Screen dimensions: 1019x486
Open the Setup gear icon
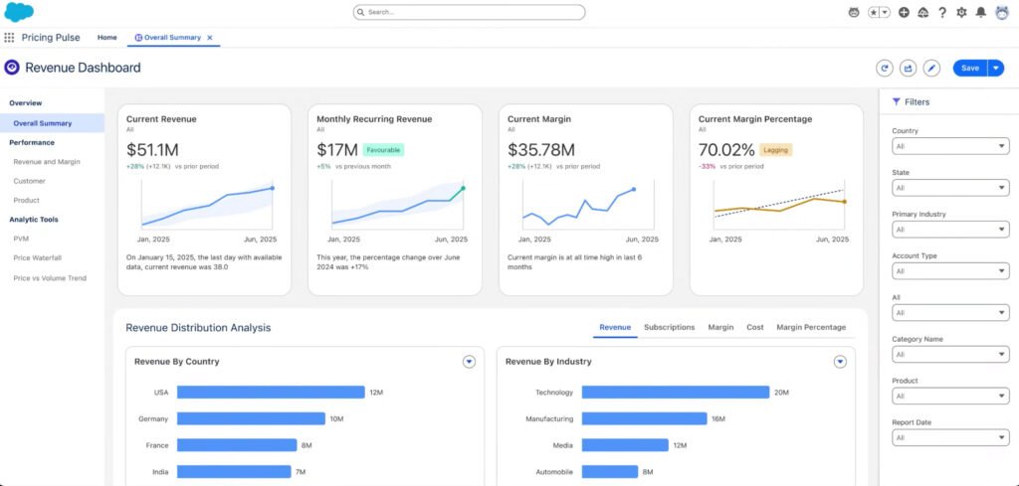coord(961,13)
